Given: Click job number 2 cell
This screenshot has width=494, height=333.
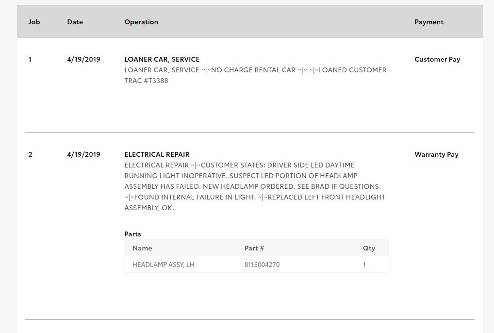Looking at the screenshot, I should [31, 154].
